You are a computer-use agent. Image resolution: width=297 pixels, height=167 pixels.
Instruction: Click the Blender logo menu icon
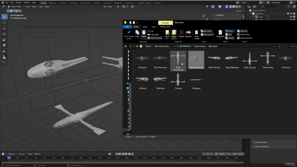point(3,3)
